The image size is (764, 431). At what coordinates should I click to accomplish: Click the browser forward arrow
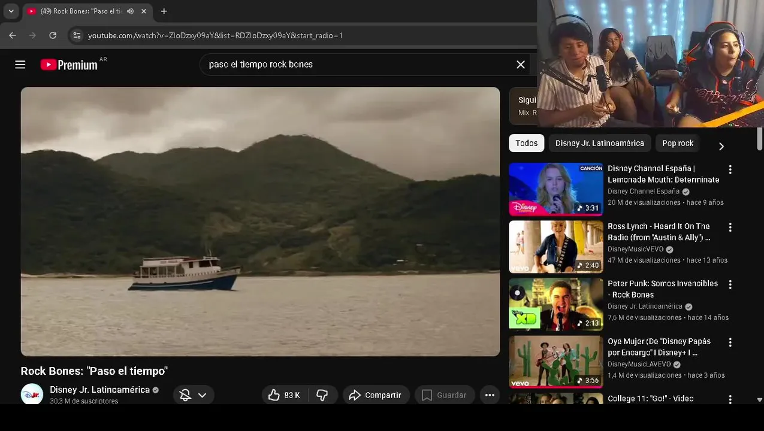point(32,35)
